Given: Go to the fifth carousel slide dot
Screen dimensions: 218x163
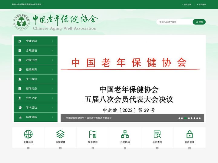Looking at the screenshot, I should tap(192, 118).
